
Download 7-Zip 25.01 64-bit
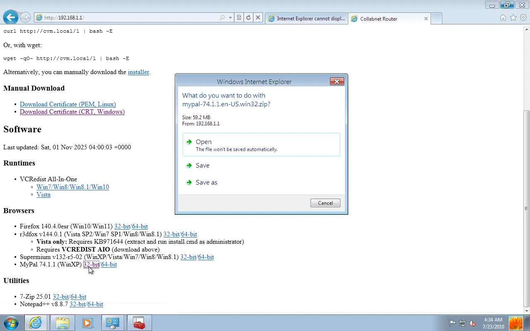[79, 297]
